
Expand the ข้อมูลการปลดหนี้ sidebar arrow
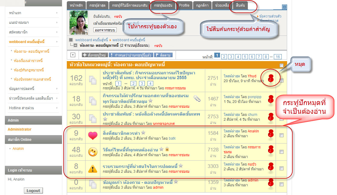(x=57, y=88)
